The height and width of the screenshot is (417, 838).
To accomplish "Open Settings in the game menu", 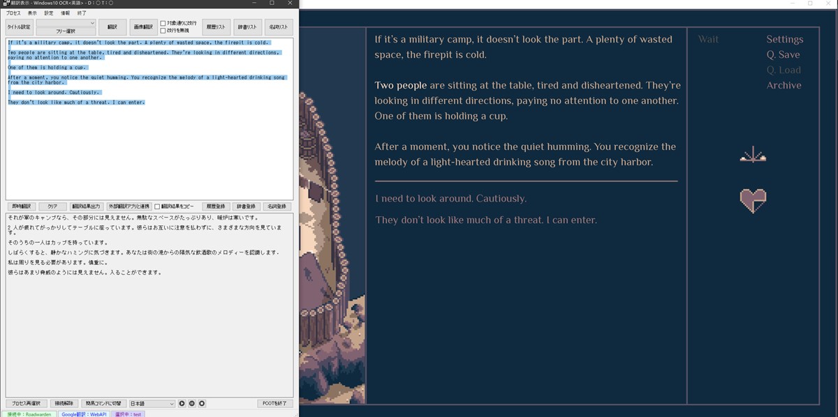I will coord(784,40).
